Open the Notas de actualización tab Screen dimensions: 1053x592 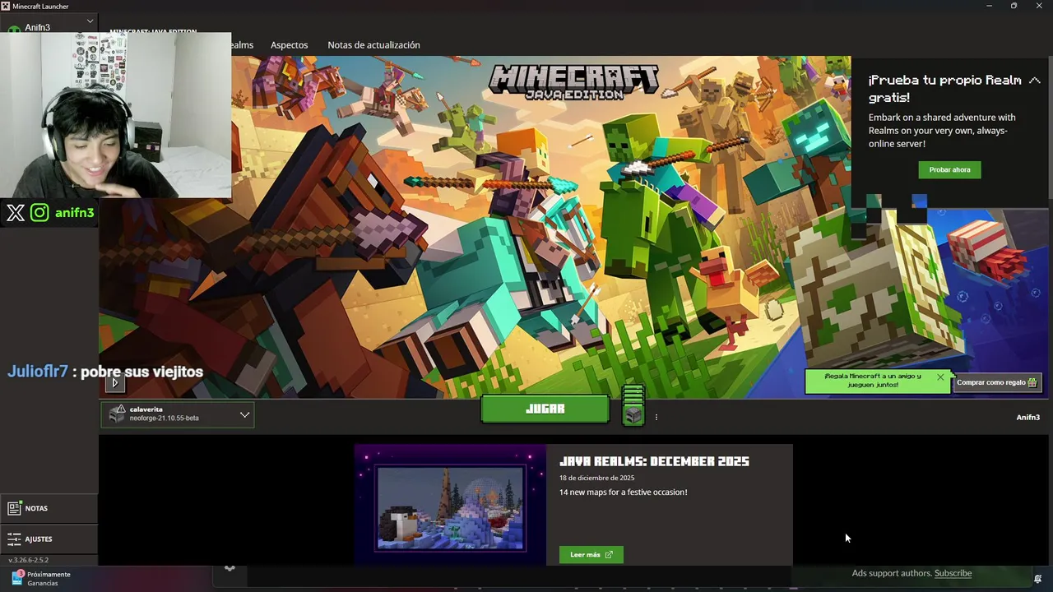click(x=373, y=45)
